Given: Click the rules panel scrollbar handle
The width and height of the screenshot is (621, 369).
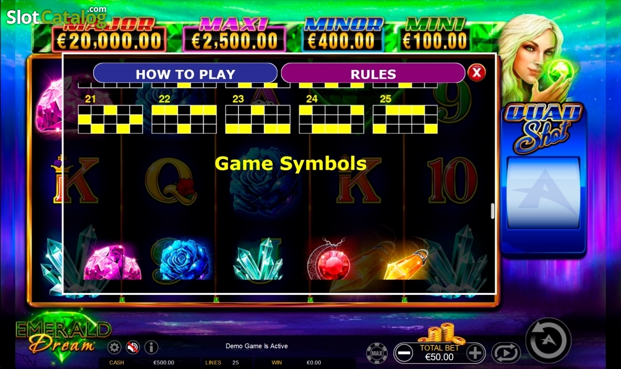Looking at the screenshot, I should (x=493, y=211).
